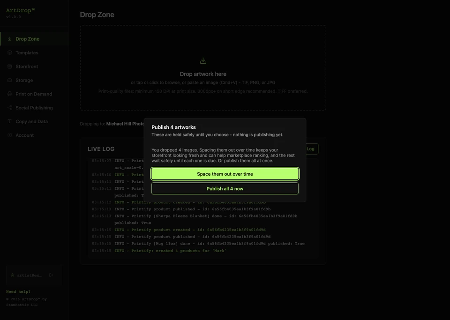Screen dimensions: 450x320
Task: Open the Account settings page
Action: pos(34,135)
